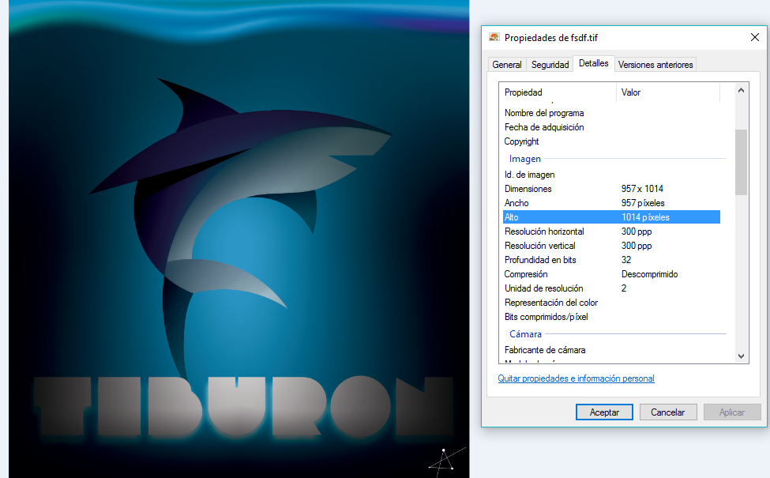Click the vertical scrollbar thumb
This screenshot has height=478, width=770.
[741, 162]
